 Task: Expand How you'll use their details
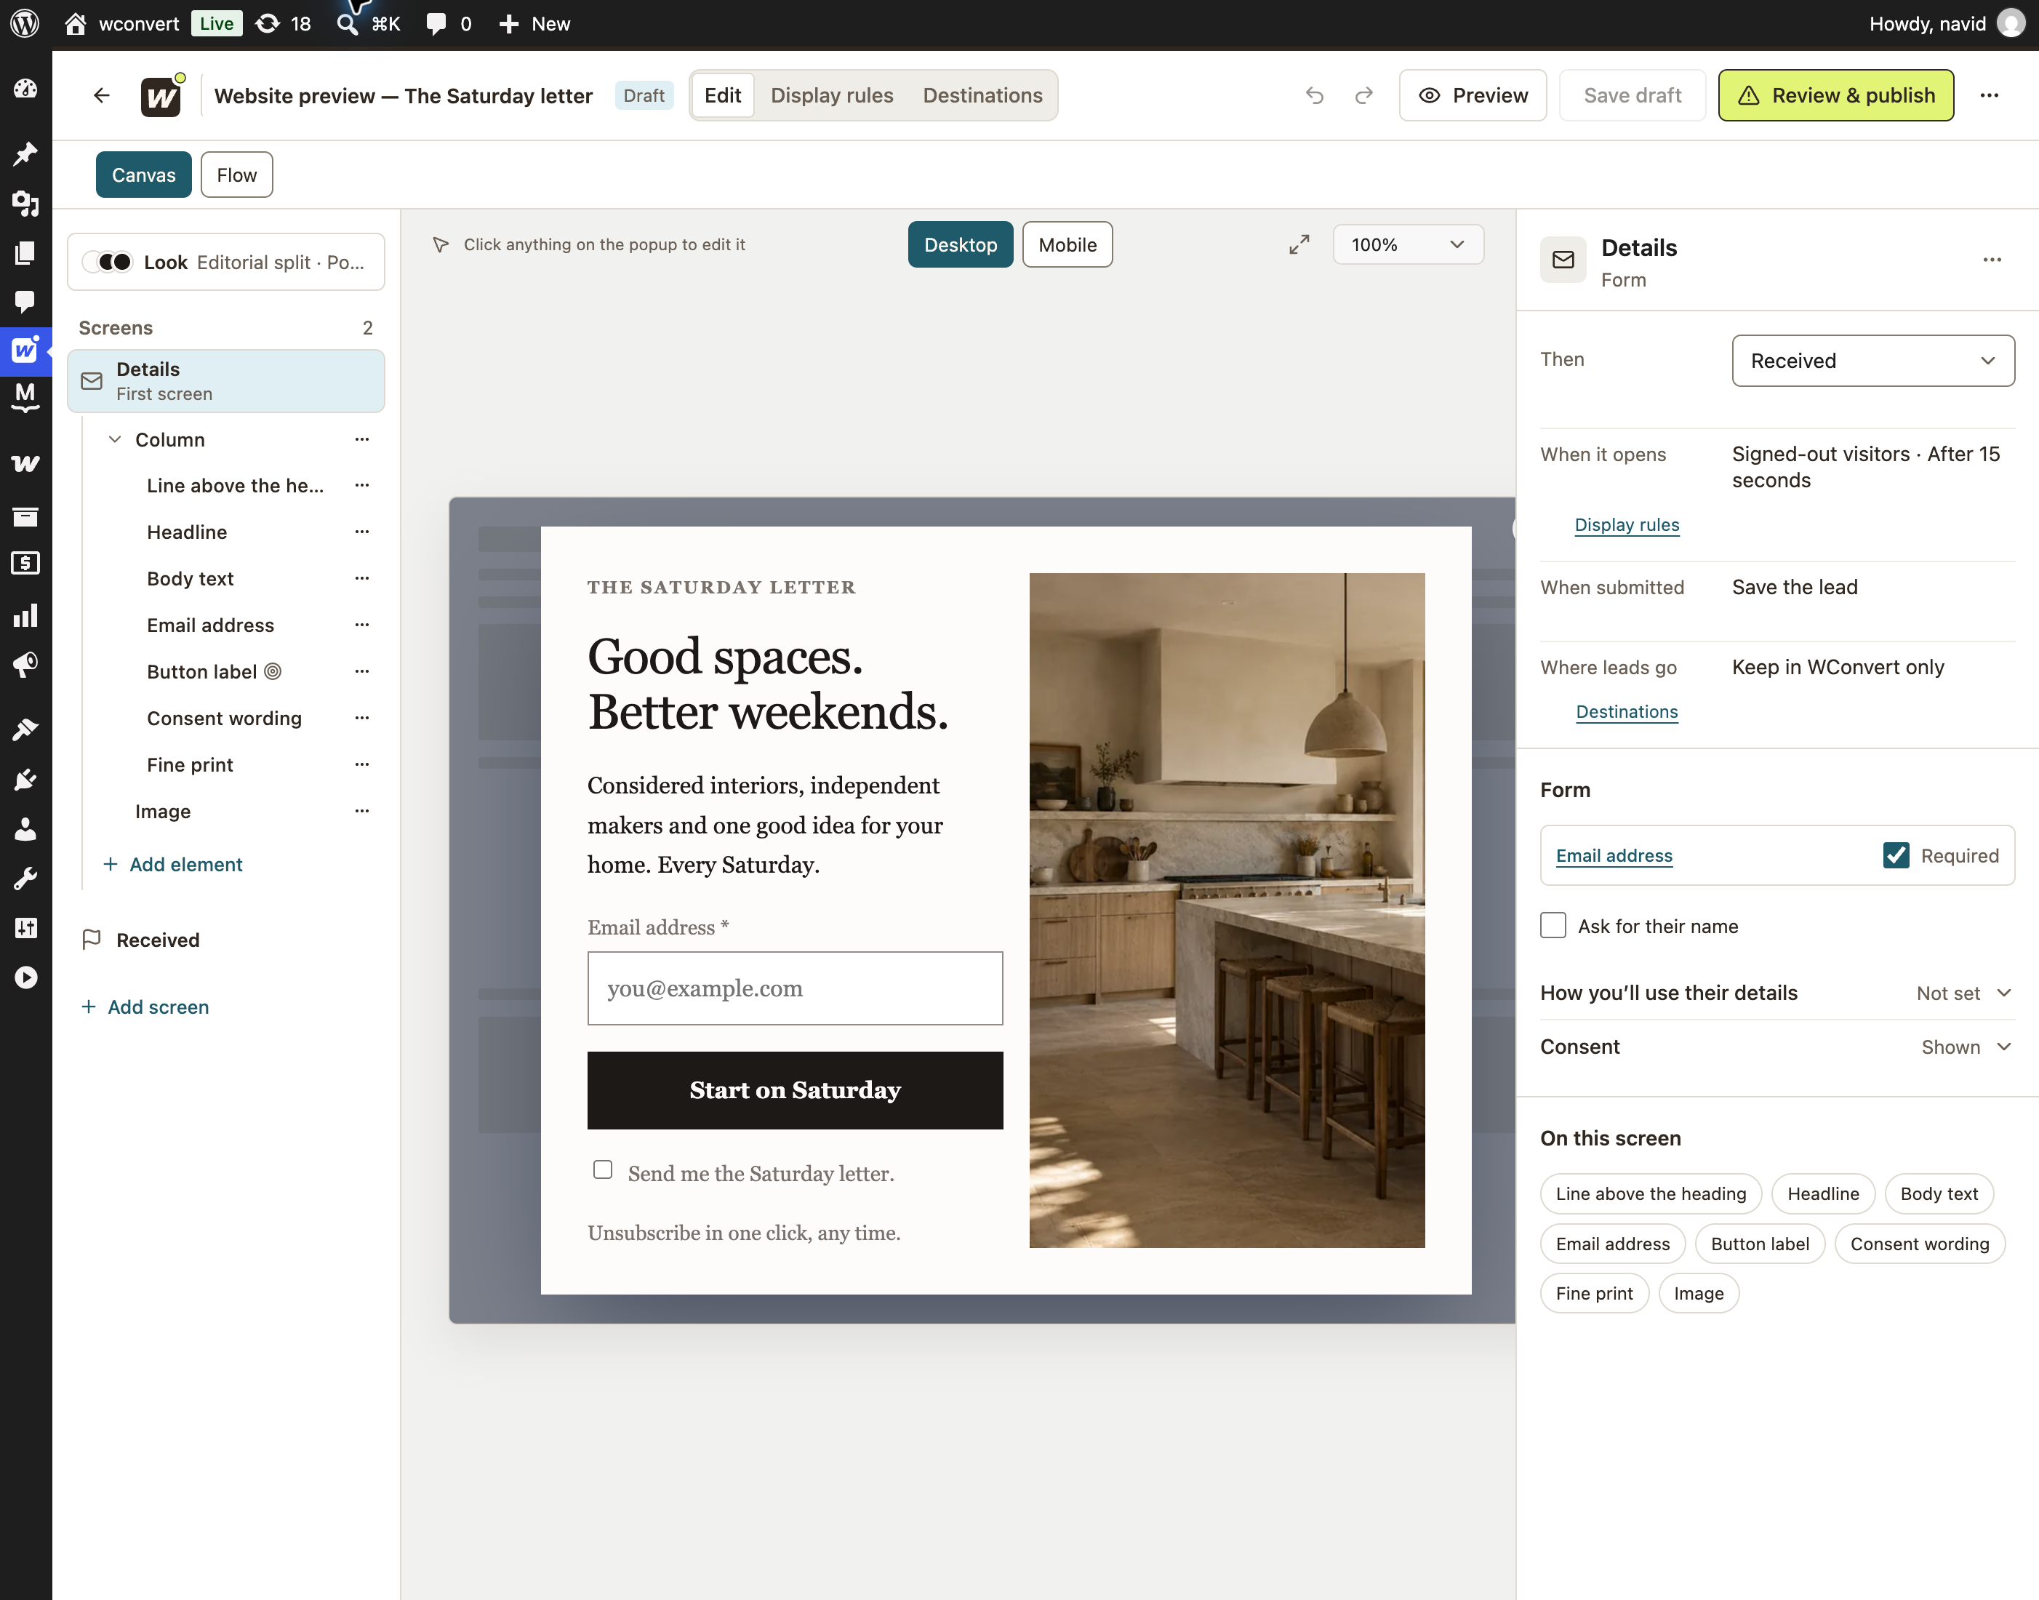click(1776, 993)
